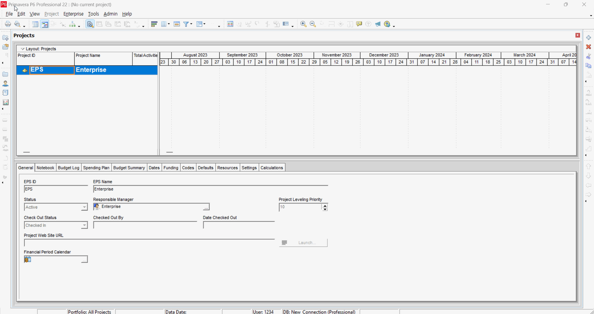Viewport: 594px width, 314px height.
Task: Click the blue megaphone icon
Action: coord(378,24)
